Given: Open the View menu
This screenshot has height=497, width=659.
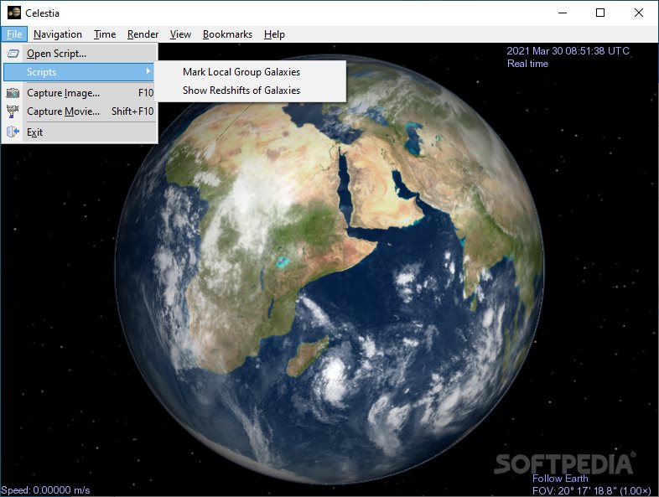Looking at the screenshot, I should pos(180,34).
